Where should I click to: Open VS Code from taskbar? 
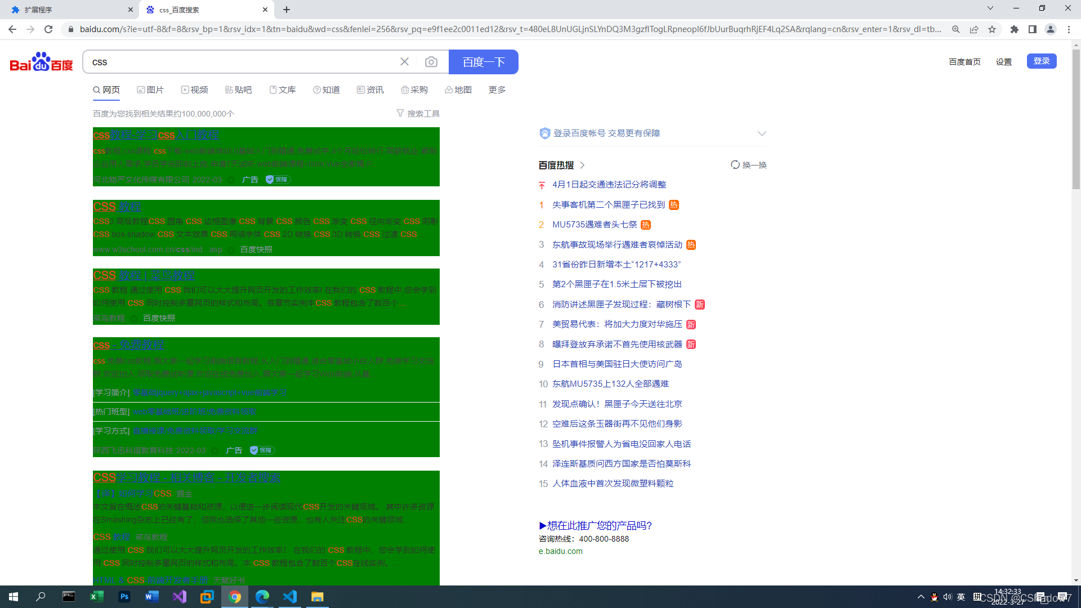(290, 597)
